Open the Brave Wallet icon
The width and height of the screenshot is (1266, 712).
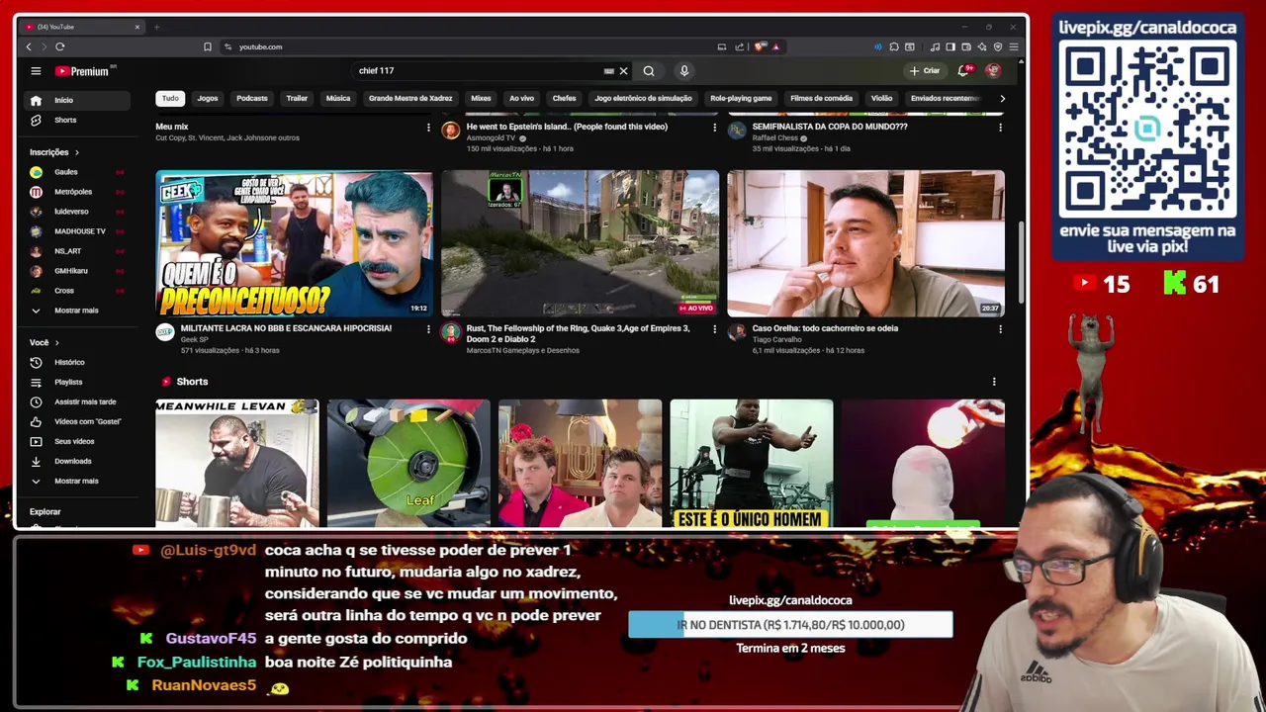pyautogui.click(x=966, y=46)
